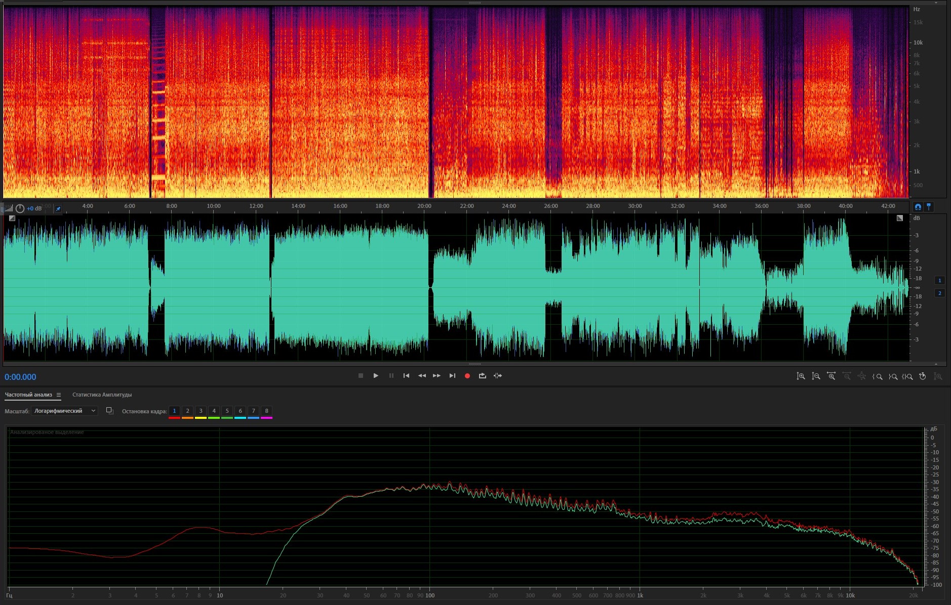Screen dimensions: 951x605
Task: Open the Частотный анализ panel menu
Action: [59, 395]
